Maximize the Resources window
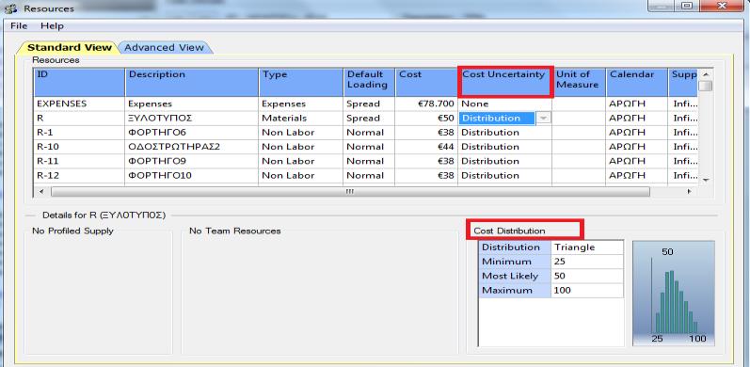This screenshot has height=367, width=750. pos(687,6)
